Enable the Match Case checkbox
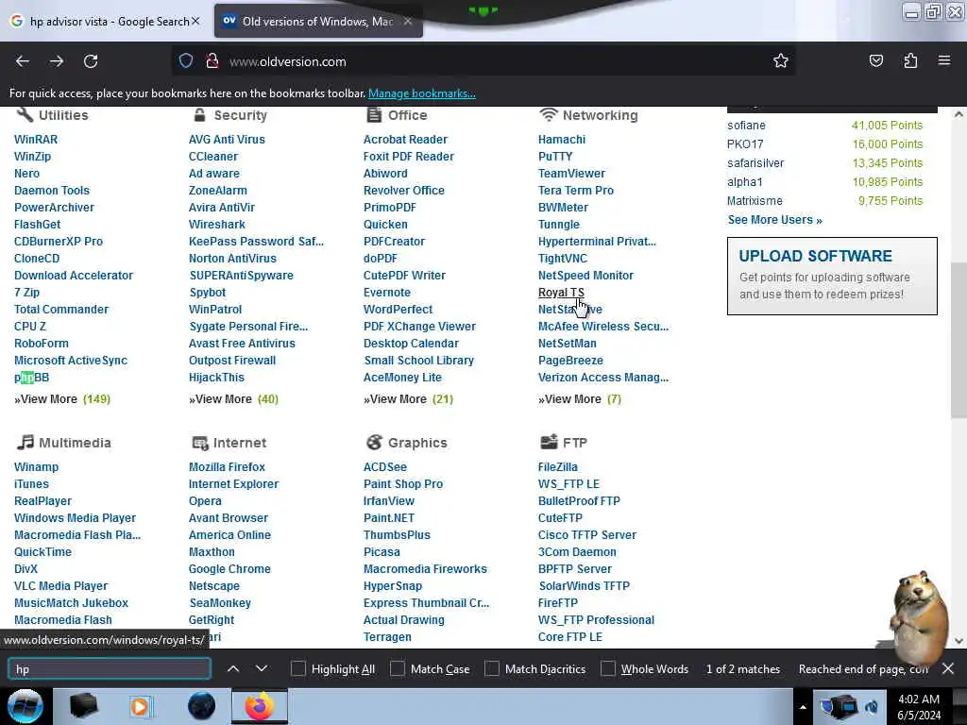 pos(398,668)
